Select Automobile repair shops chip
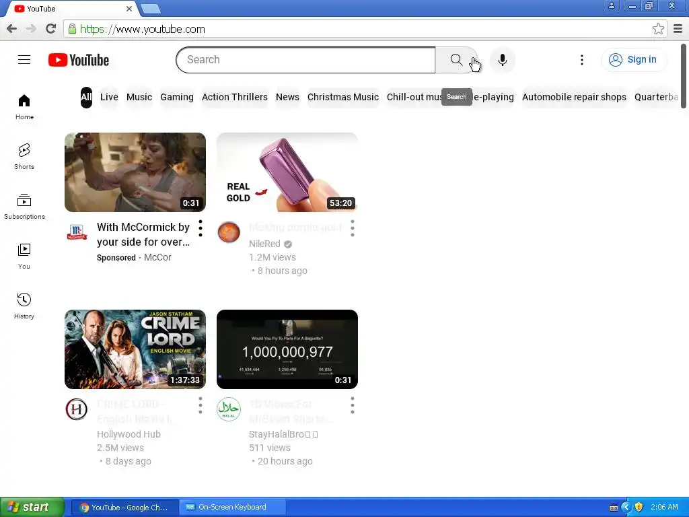This screenshot has width=689, height=517. click(x=574, y=97)
